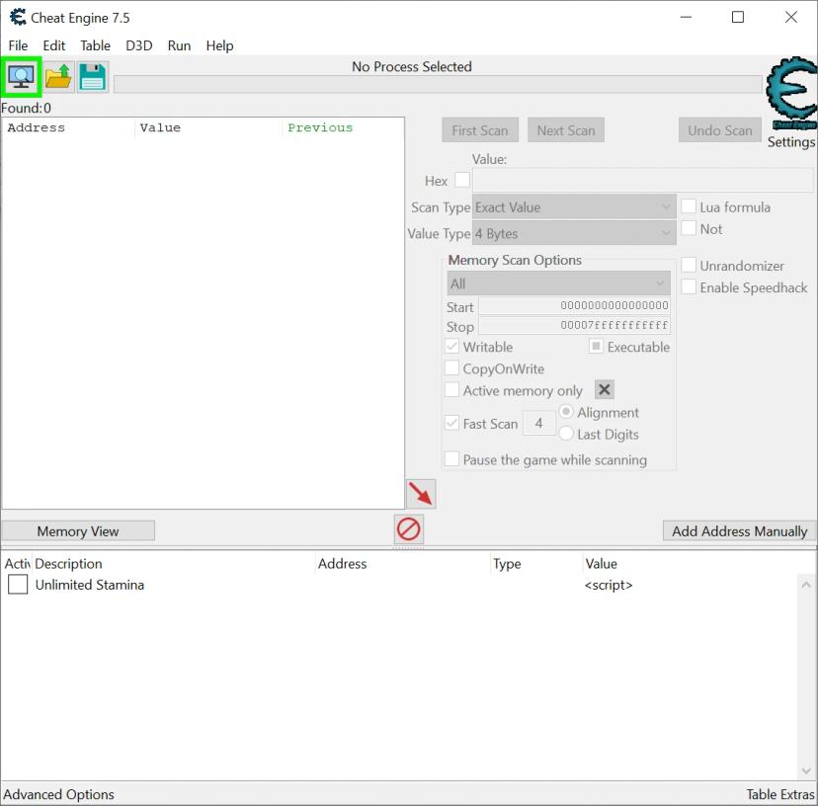Turn on Enable Speedhack
The image size is (818, 806).
coord(689,286)
